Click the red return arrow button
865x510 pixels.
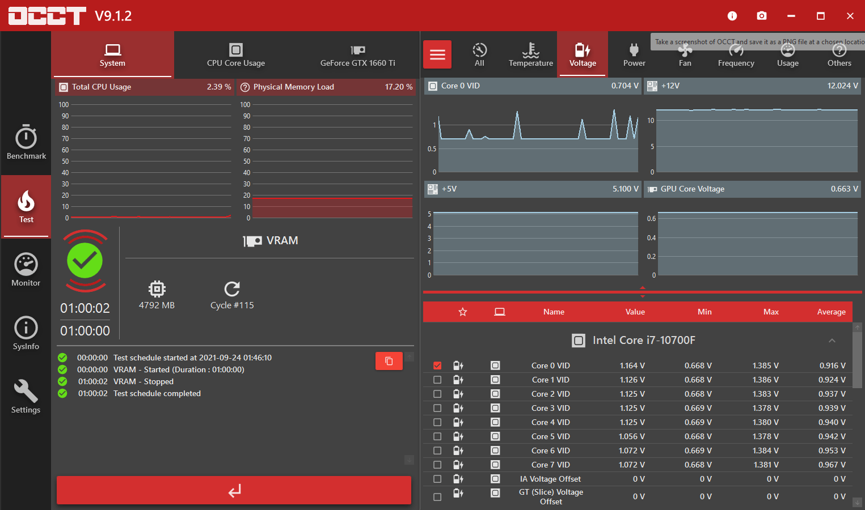pos(234,490)
